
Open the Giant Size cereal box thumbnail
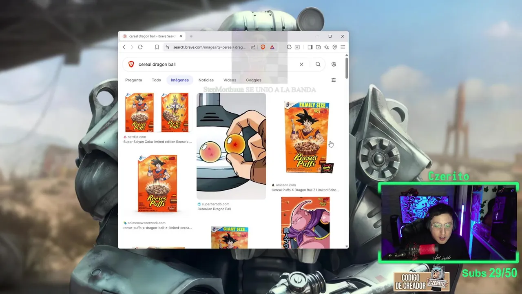pos(229,237)
